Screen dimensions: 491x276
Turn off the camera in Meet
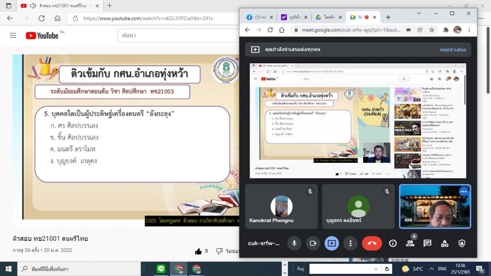(x=313, y=243)
